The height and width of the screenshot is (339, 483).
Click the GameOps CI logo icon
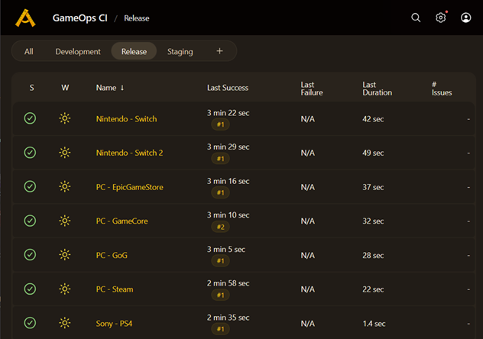tap(25, 18)
